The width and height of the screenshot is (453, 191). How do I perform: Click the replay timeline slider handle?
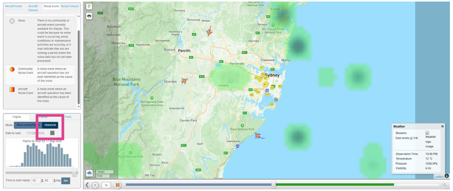tap(274, 185)
